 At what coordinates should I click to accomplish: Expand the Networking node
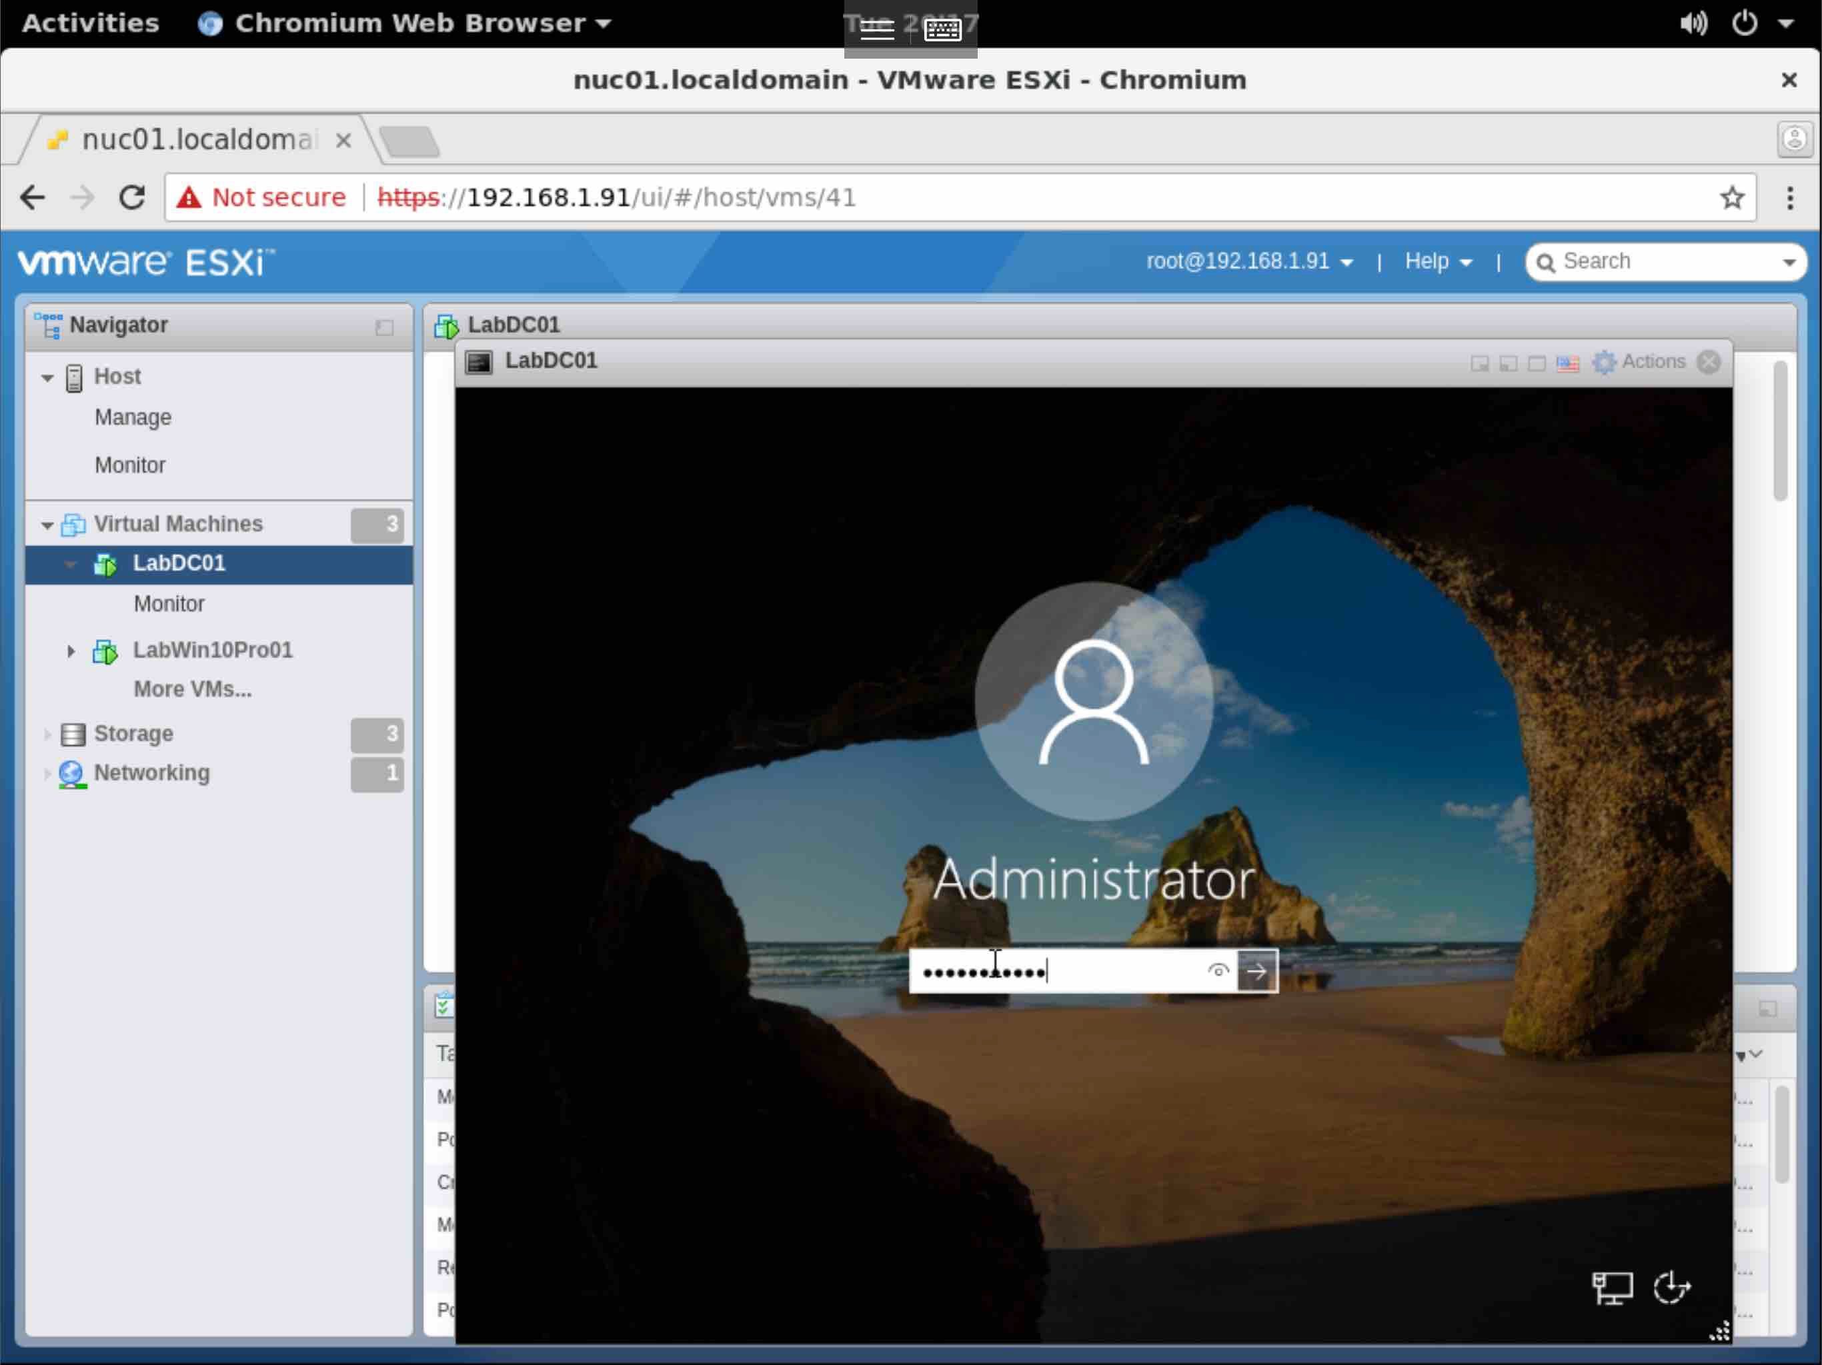pyautogui.click(x=47, y=773)
